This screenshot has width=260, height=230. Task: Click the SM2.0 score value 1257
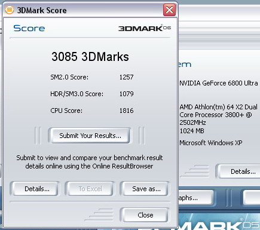(x=126, y=77)
